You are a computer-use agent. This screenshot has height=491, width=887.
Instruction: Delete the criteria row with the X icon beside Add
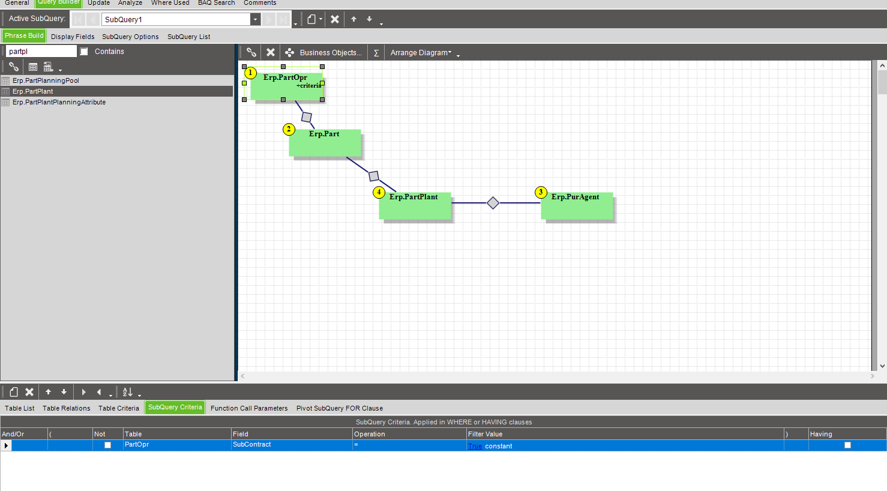pos(29,392)
